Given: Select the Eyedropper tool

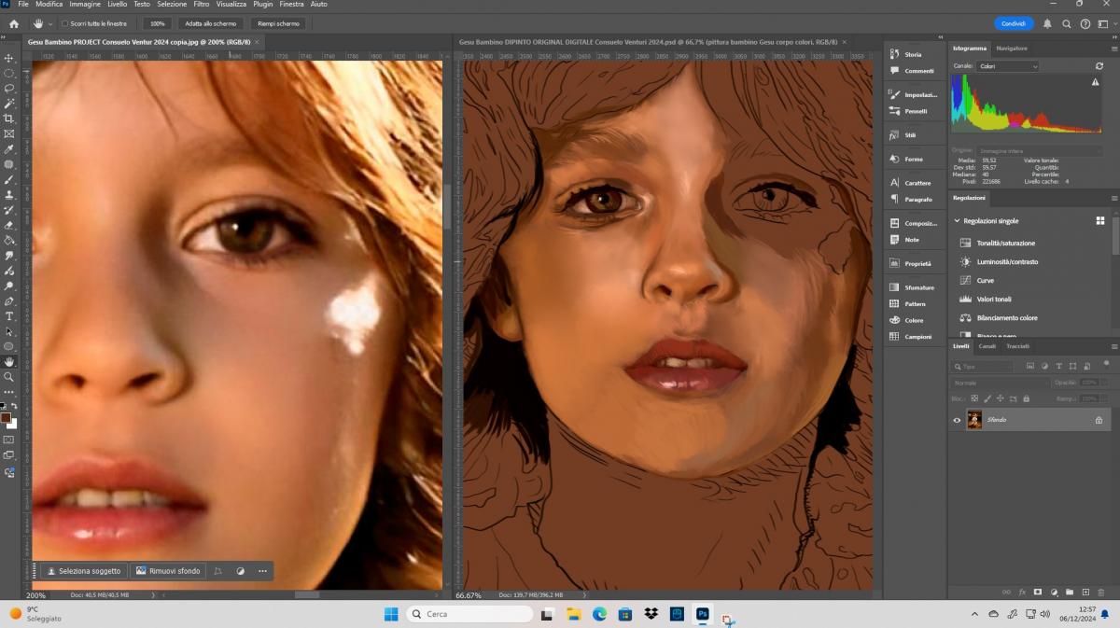Looking at the screenshot, I should 9,149.
